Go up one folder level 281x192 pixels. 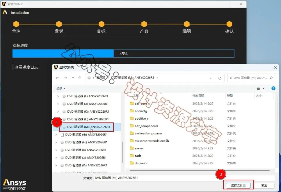(80, 78)
